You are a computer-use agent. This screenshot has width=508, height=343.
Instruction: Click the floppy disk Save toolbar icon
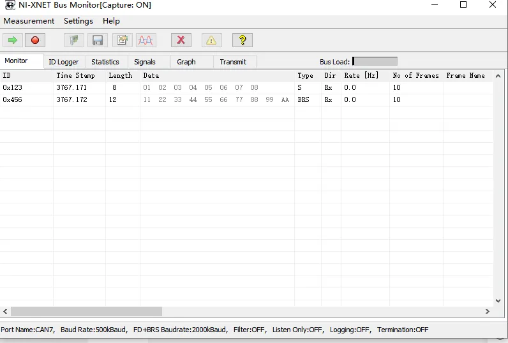click(x=98, y=40)
